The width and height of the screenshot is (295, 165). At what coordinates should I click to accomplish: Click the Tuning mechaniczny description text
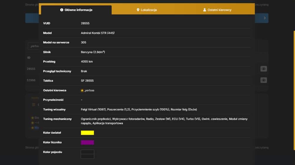[x=164, y=121]
